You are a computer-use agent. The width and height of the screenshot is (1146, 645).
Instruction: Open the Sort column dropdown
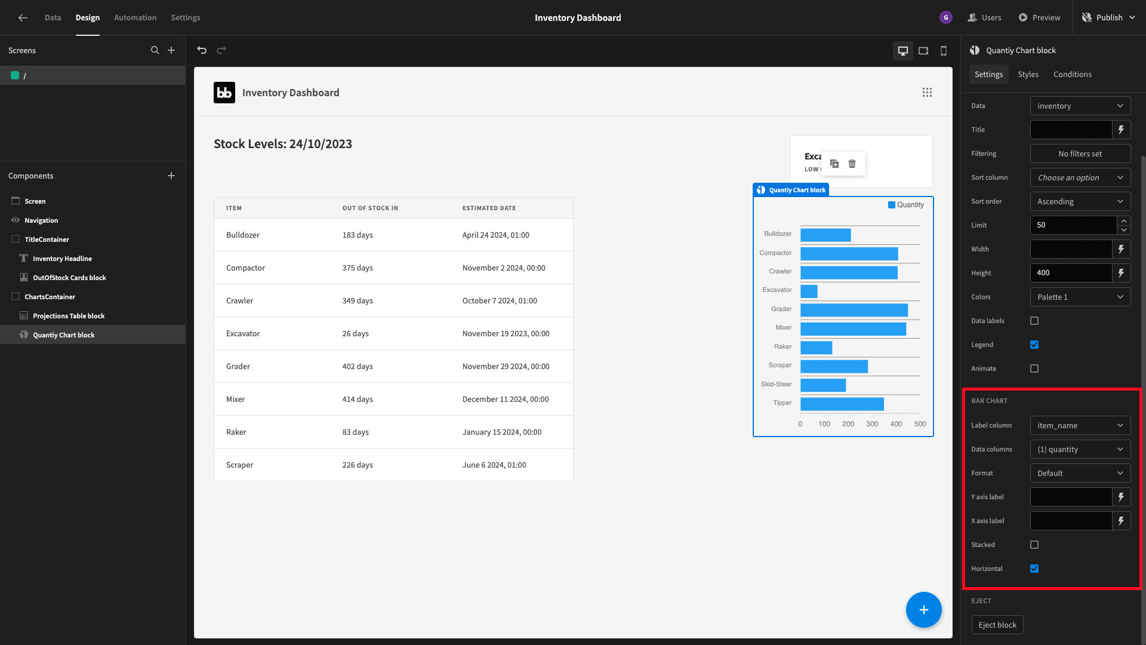[1080, 177]
